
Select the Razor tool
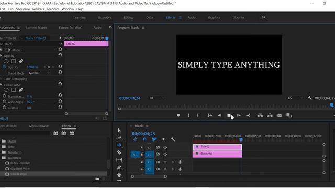(119, 152)
